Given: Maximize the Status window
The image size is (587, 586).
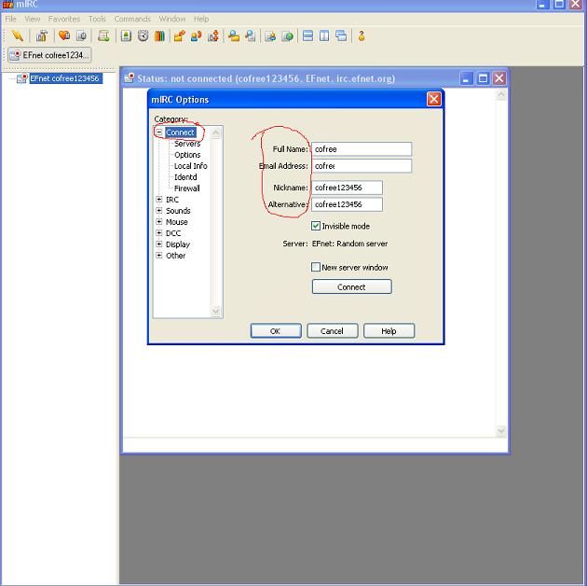Looking at the screenshot, I should coord(483,78).
